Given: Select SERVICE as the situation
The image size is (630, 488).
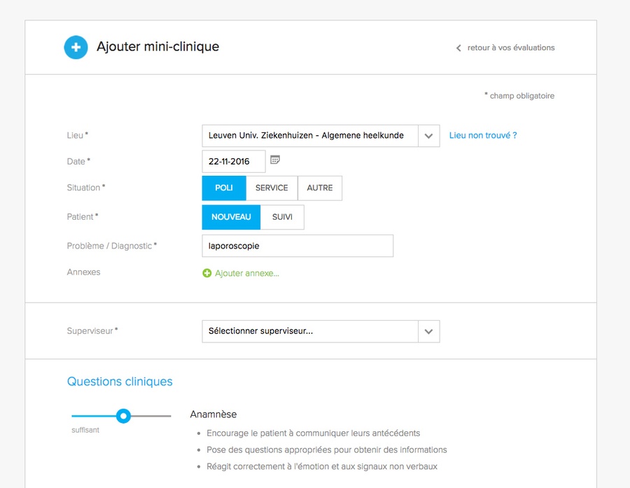Looking at the screenshot, I should click(272, 188).
